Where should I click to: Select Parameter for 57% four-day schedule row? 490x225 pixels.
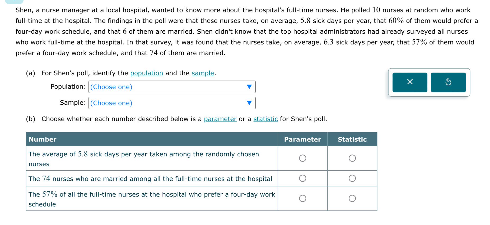tap(302, 198)
